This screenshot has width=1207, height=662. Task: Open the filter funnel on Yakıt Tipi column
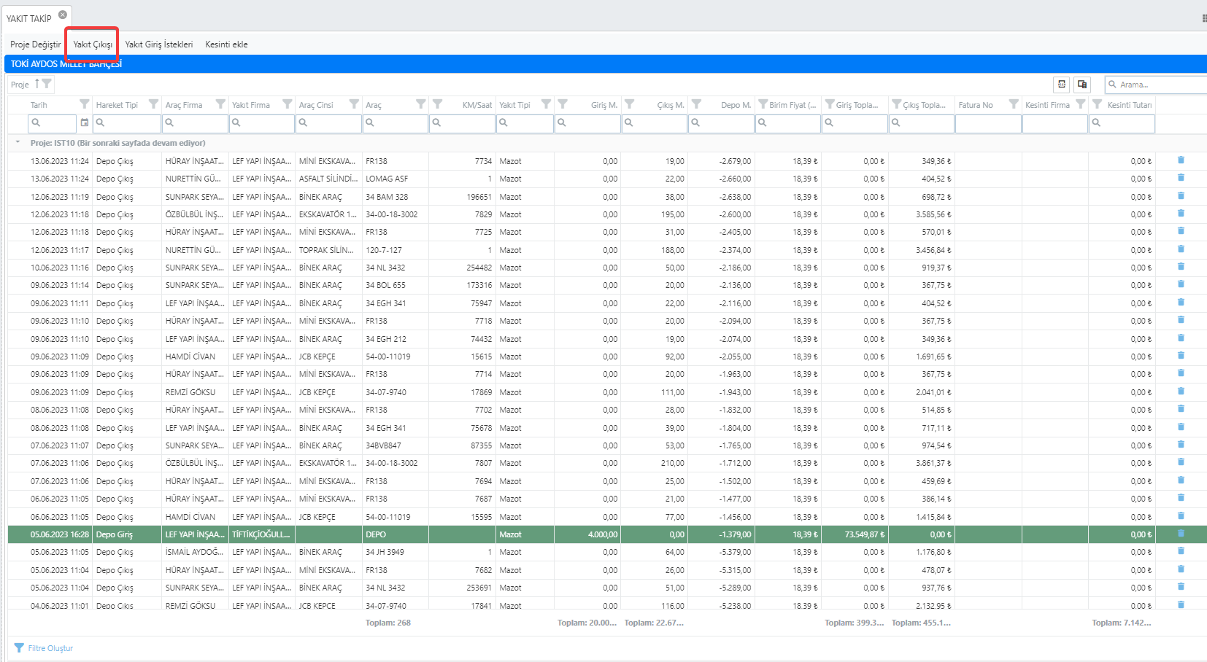[546, 104]
